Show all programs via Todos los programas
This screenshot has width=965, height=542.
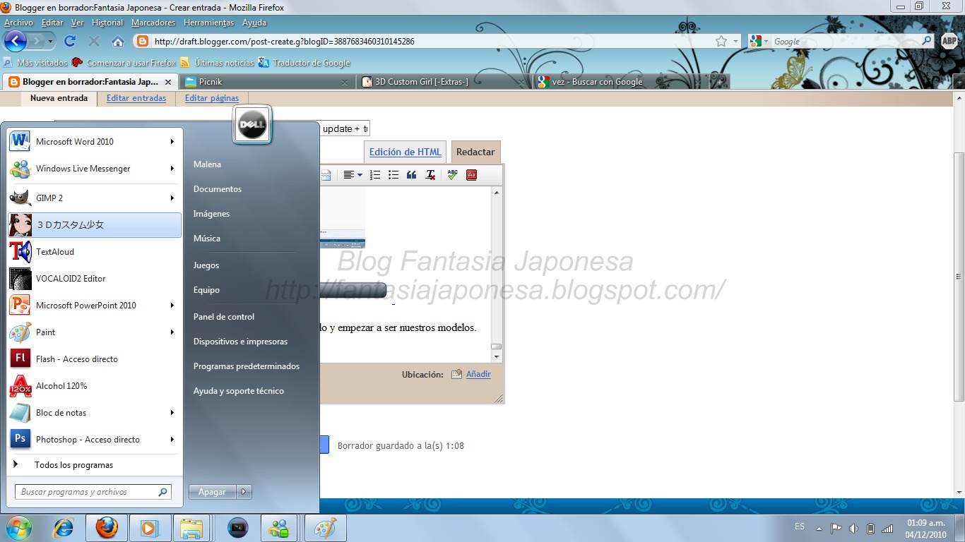coord(95,465)
